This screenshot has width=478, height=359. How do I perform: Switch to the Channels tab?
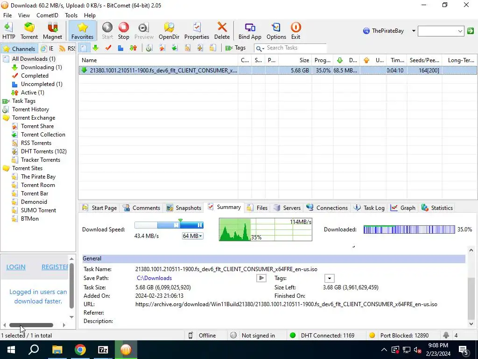19,49
